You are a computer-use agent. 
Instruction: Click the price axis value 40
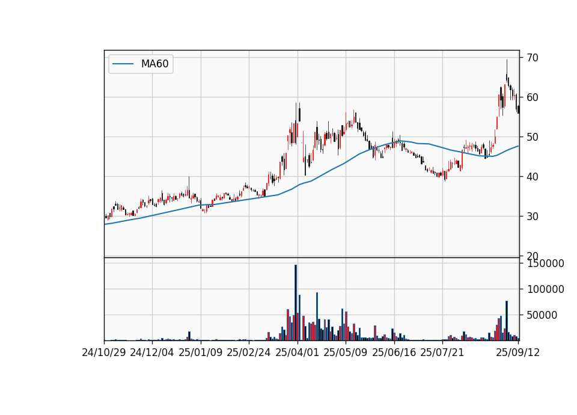(x=533, y=177)
